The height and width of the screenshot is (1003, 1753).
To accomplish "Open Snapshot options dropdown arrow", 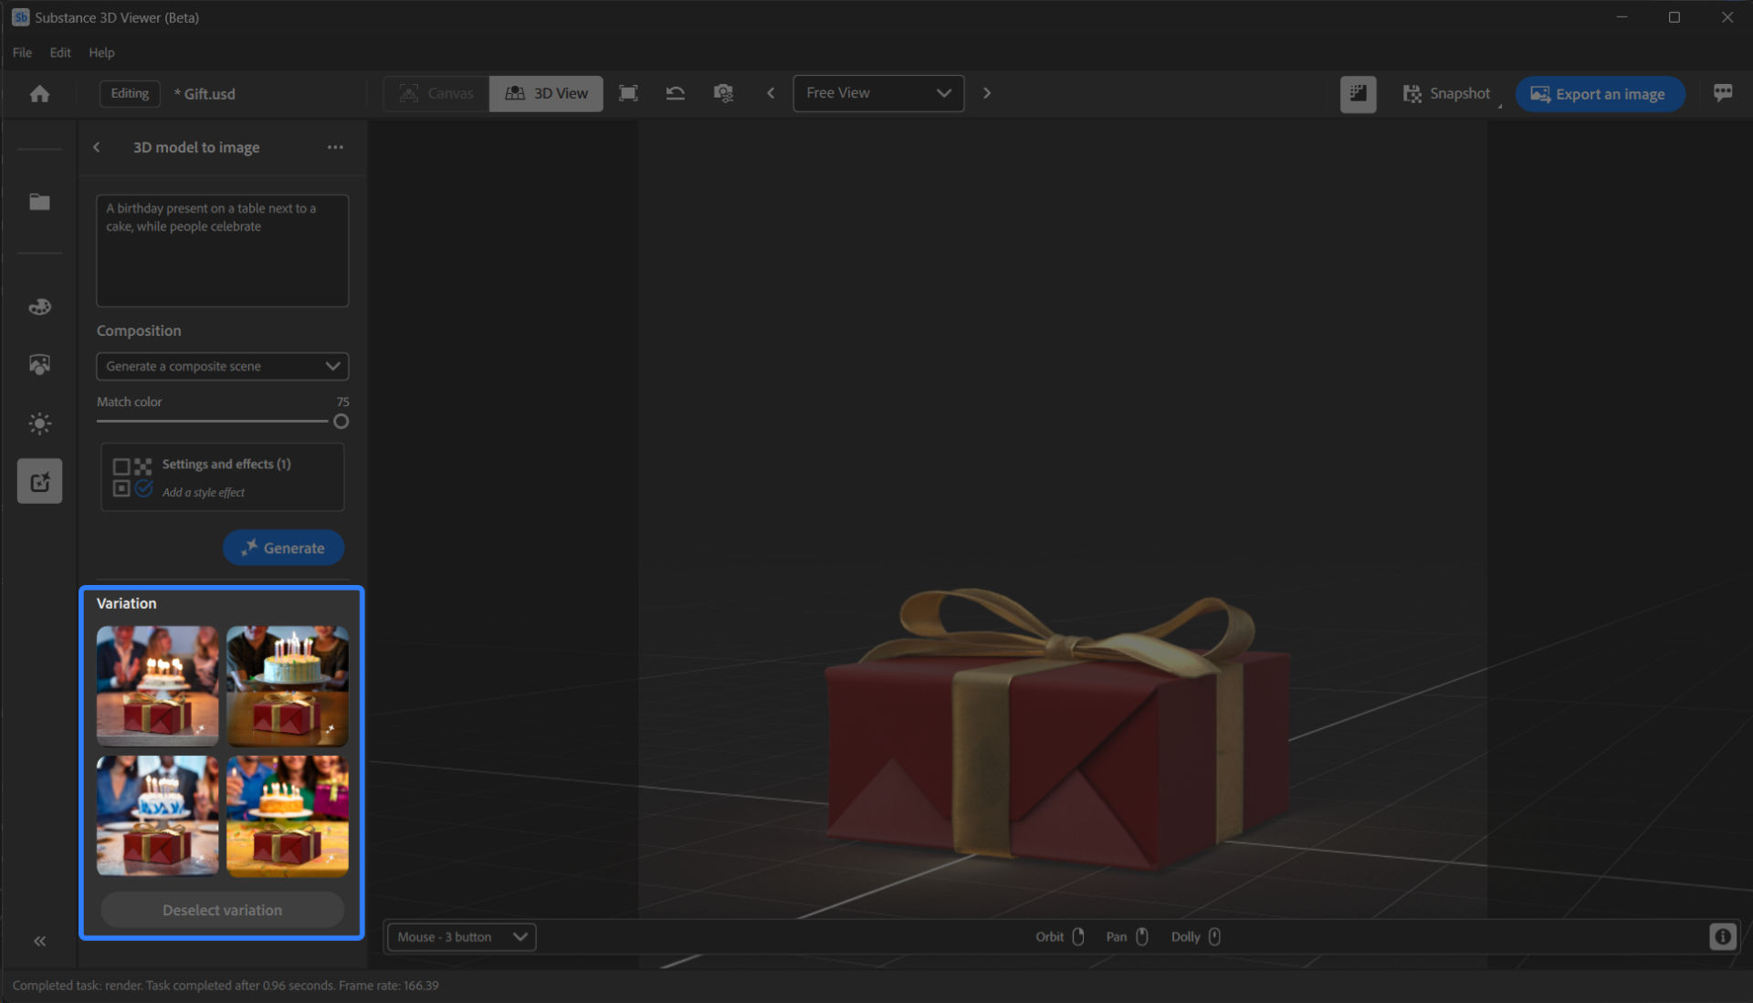I will (x=1499, y=106).
